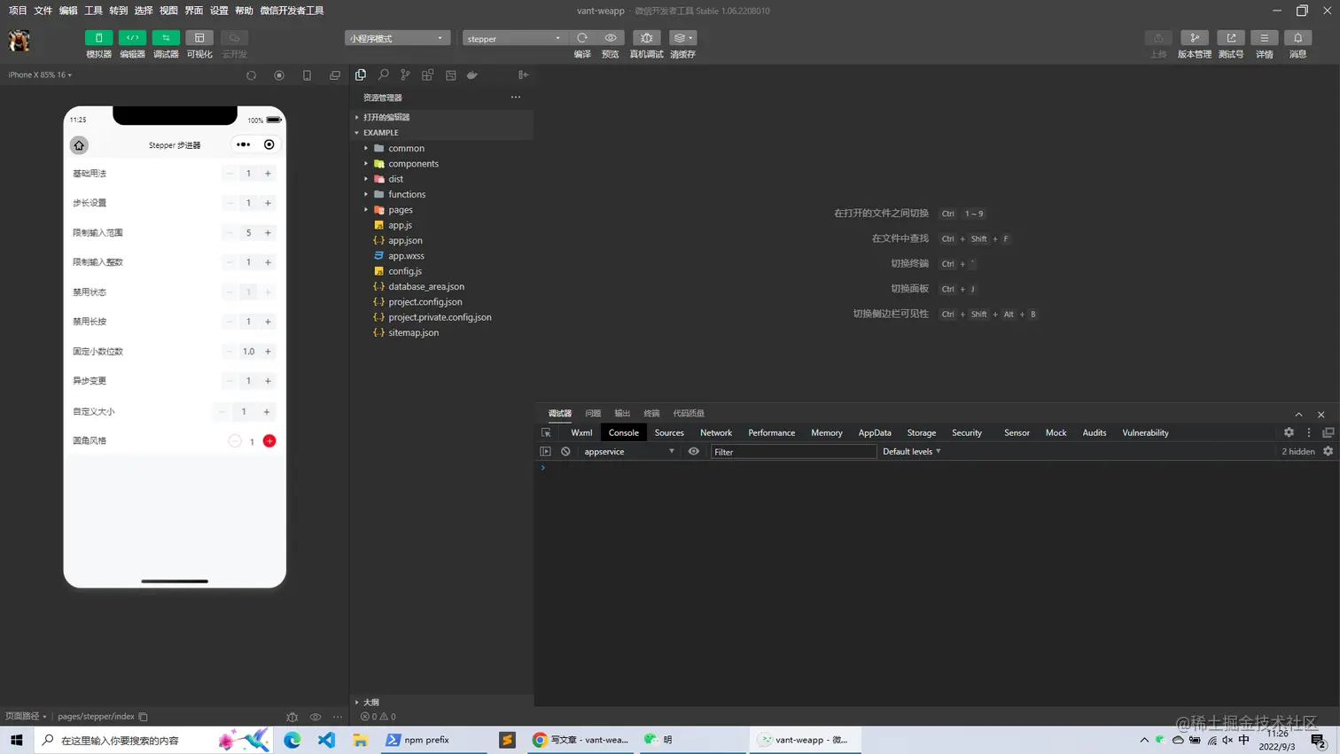Open the 资源管理器 more actions menu
This screenshot has height=754, width=1340.
516,97
